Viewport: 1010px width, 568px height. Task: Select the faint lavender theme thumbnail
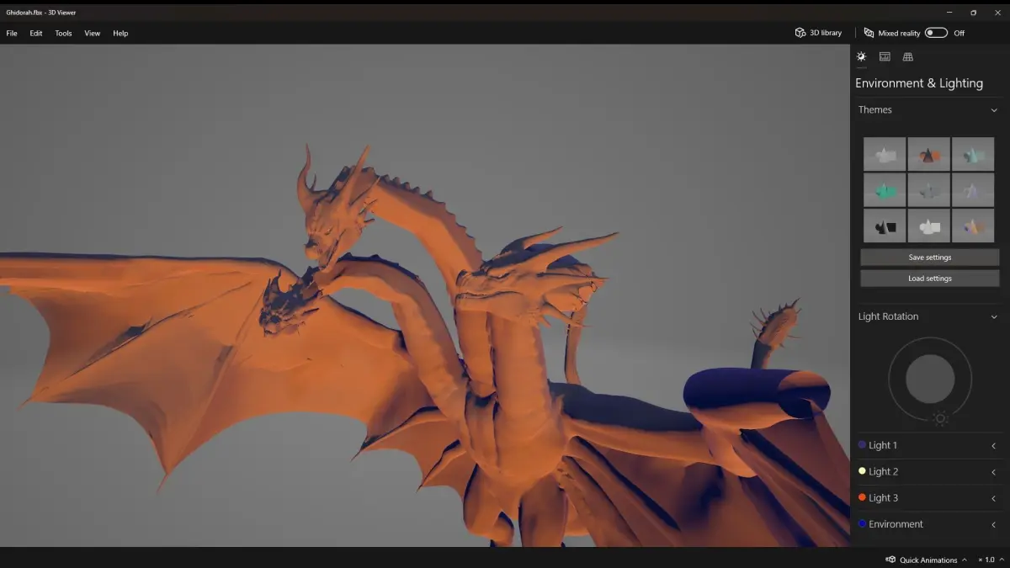click(973, 190)
